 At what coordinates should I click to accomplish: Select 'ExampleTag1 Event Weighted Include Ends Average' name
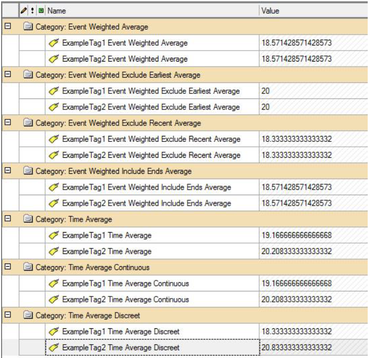(x=147, y=188)
